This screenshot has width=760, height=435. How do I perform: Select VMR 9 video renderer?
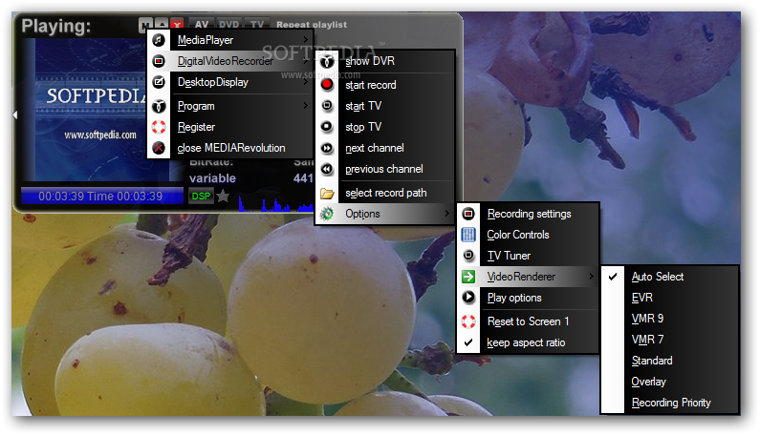click(670, 319)
